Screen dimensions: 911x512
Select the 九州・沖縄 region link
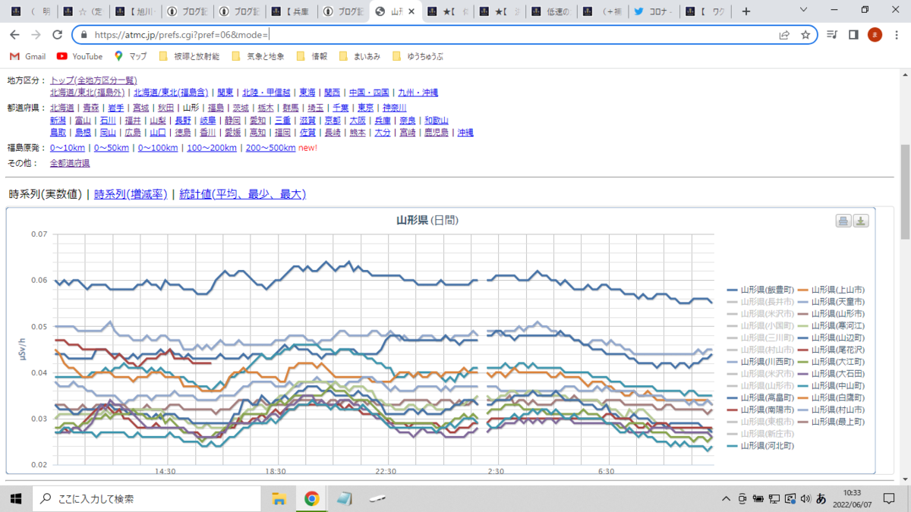pos(418,93)
